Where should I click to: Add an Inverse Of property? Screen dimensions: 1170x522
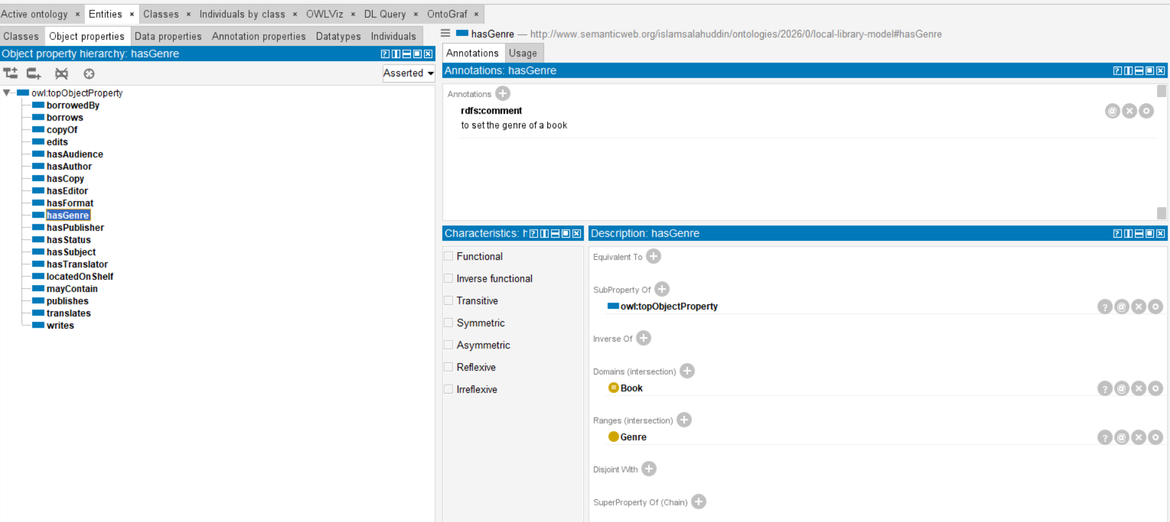643,338
